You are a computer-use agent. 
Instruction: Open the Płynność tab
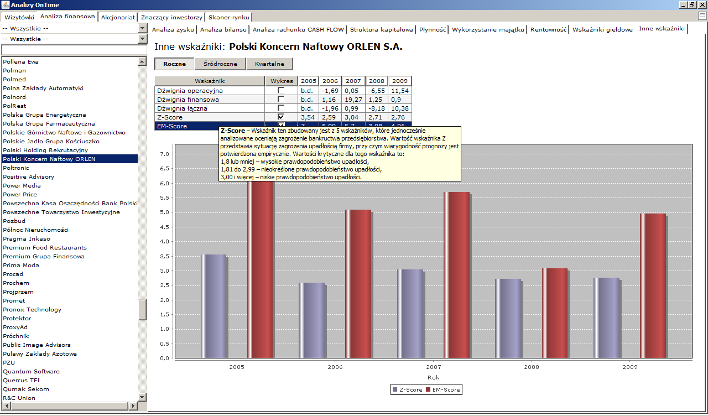click(433, 30)
